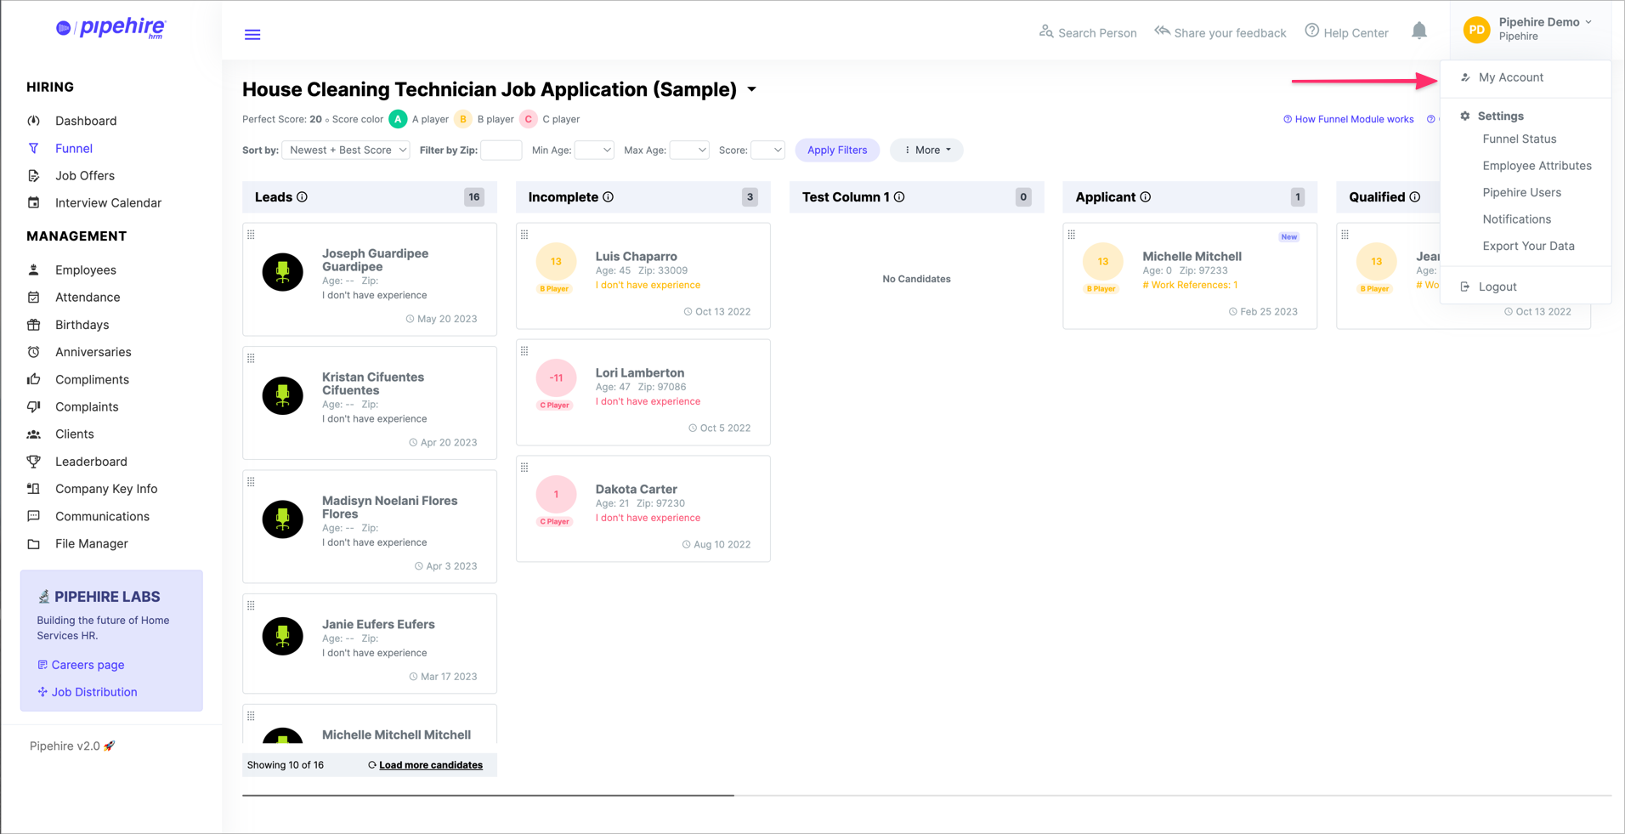The height and width of the screenshot is (834, 1625).
Task: Open the Max Age dropdown
Action: click(689, 150)
